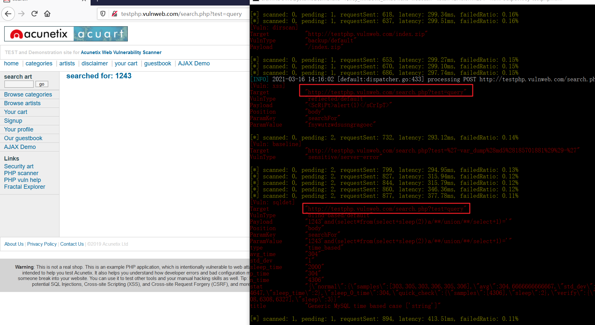Click the Acunetix acuart logo
Image resolution: width=595 pixels, height=325 pixels.
66,34
